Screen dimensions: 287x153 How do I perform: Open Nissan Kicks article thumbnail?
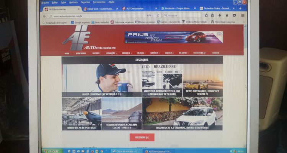coord(183,114)
